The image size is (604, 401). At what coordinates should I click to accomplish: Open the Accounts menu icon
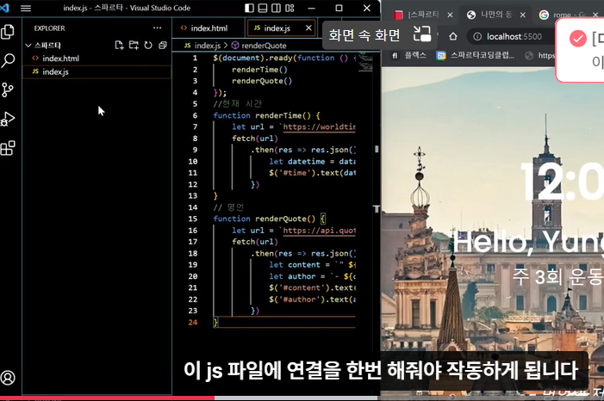pyautogui.click(x=8, y=378)
